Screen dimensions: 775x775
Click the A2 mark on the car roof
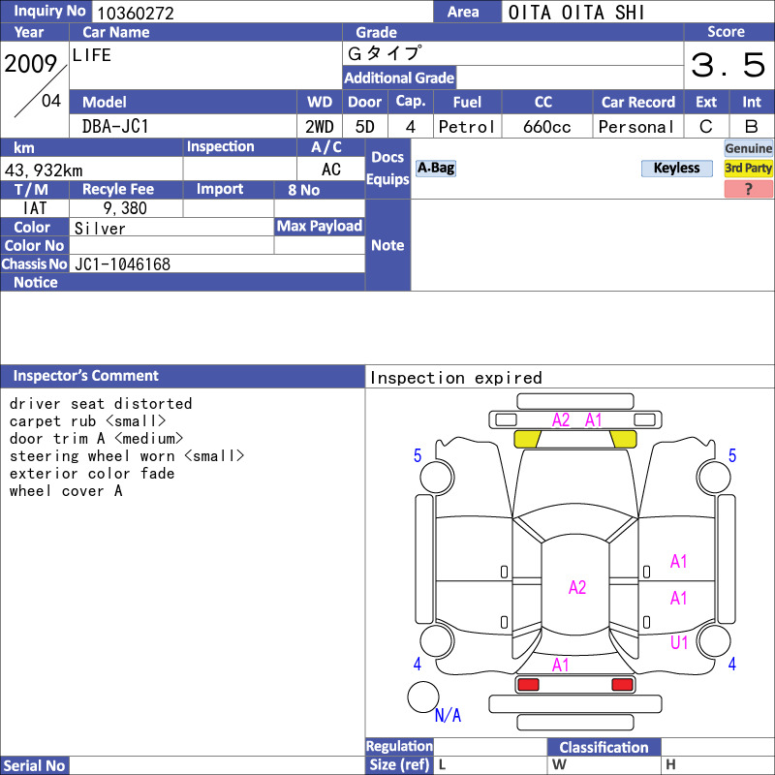tap(577, 587)
